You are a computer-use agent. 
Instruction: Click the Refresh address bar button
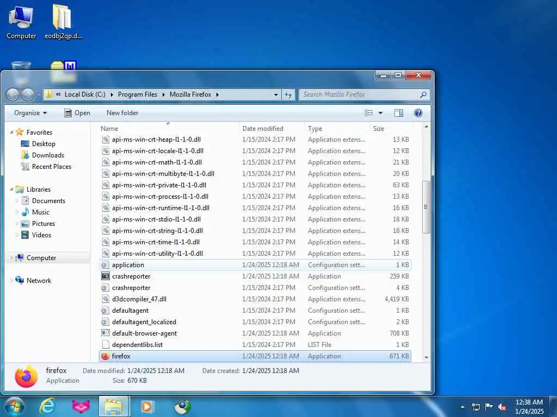point(288,94)
